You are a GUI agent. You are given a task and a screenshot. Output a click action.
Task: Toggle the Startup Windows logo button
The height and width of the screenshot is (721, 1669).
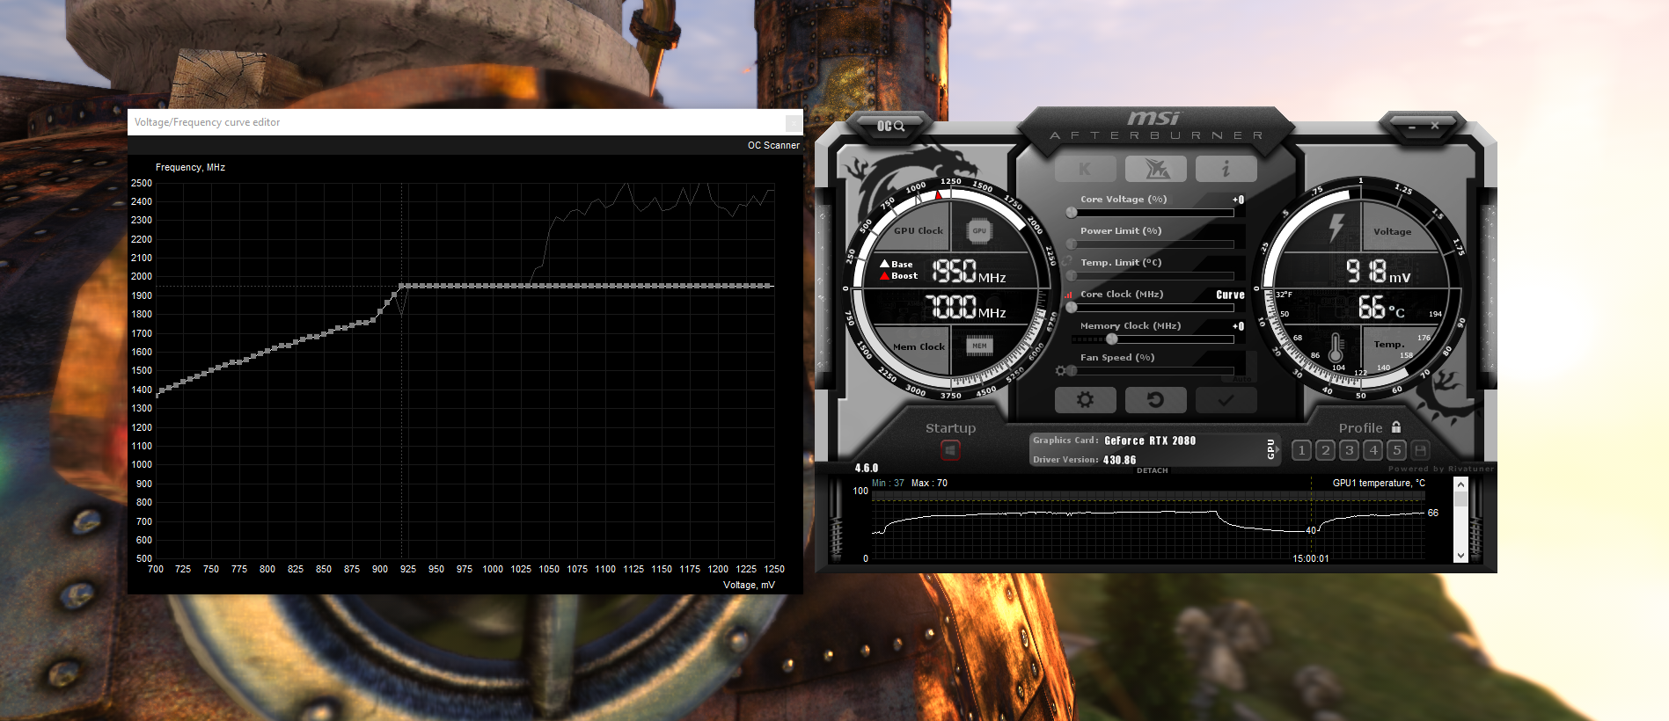950,450
